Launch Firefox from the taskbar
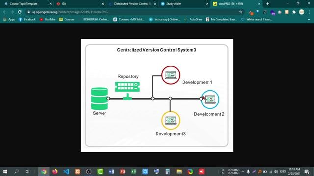This screenshot has width=314, height=176. coord(55,172)
